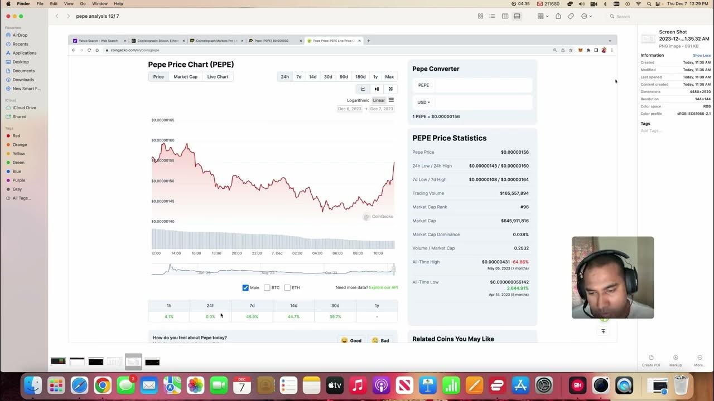Viewport: 714px width, 401px height.
Task: Open AirDrop in the sidebar
Action: click(20, 35)
